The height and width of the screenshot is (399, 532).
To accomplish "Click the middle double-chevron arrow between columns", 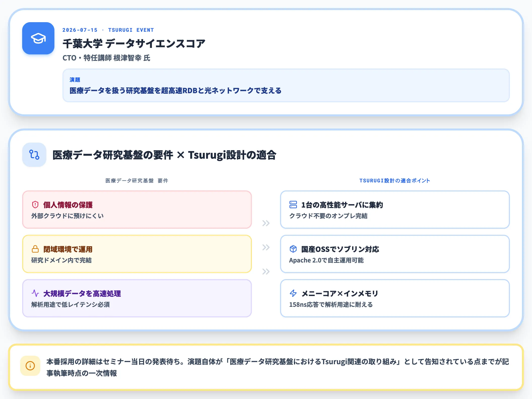I will click(266, 247).
